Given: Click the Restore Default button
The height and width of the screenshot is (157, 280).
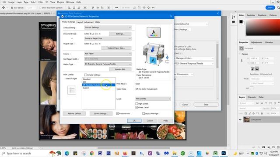Looking at the screenshot, I should [74, 113].
